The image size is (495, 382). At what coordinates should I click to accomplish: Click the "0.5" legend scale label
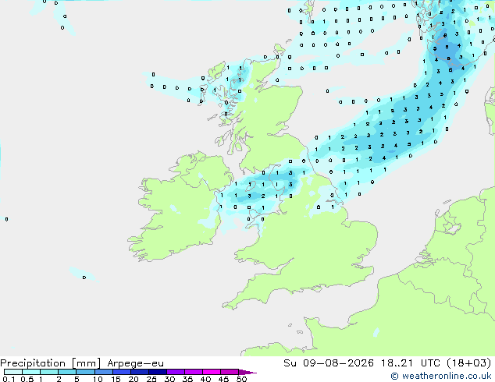(27, 379)
